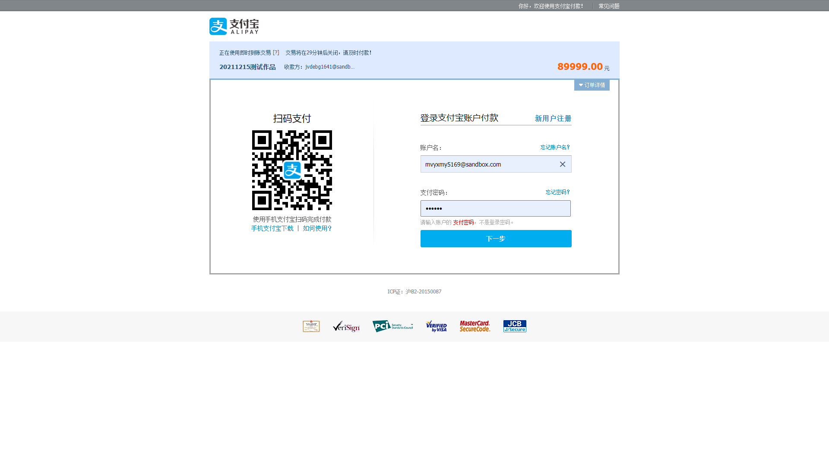This screenshot has width=829, height=460.
Task: Open the 手机支付宝下载 link
Action: (272, 228)
